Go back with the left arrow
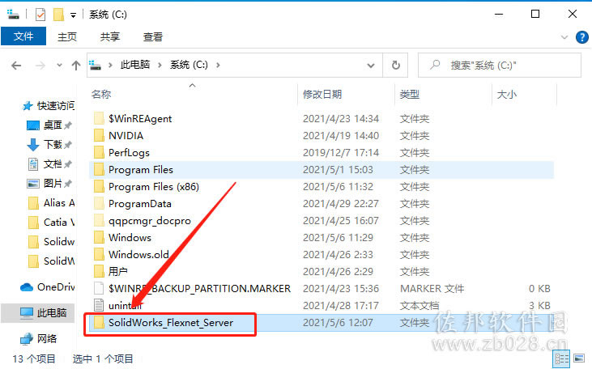The image size is (592, 369). point(16,66)
